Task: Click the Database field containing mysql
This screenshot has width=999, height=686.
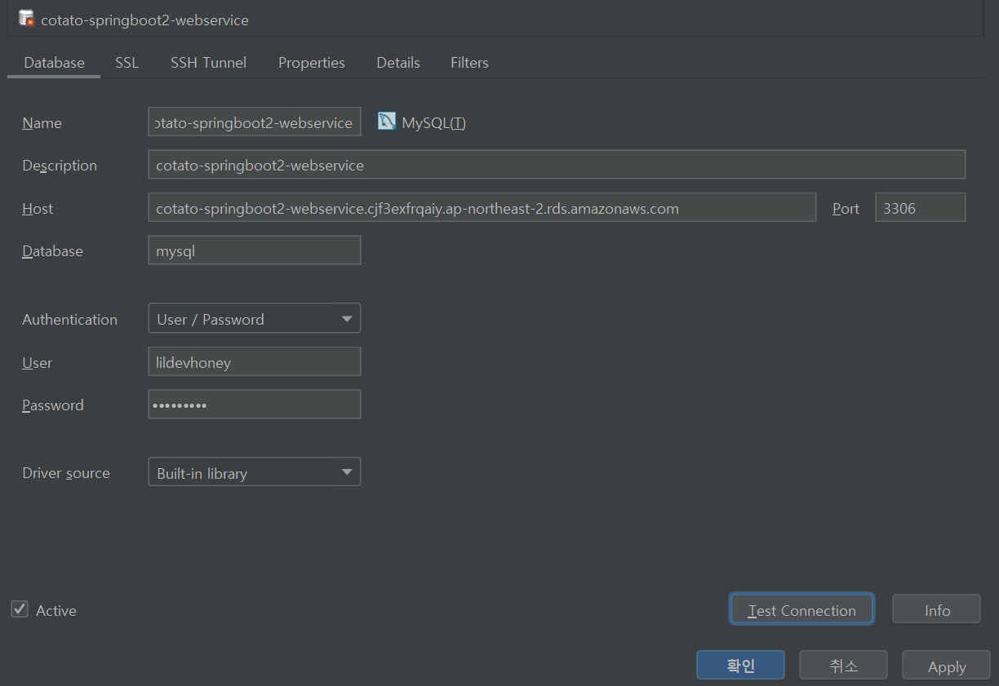Action: (x=255, y=250)
